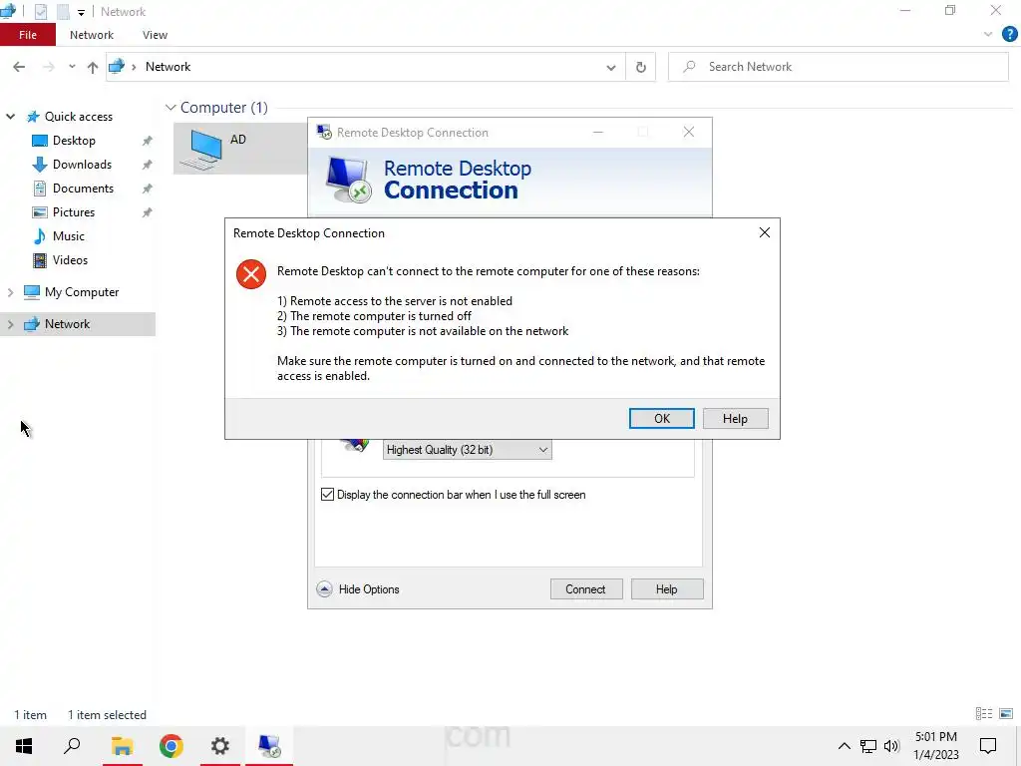Open File Explorer from taskbar

click(122, 746)
